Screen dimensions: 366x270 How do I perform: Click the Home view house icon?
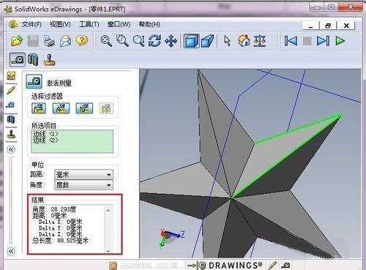coord(244,40)
